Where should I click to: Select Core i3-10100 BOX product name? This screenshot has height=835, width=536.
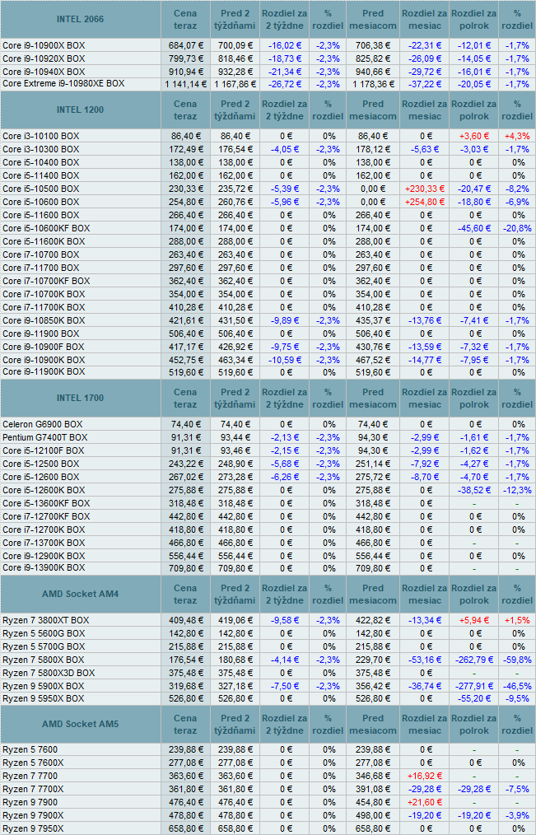41,137
